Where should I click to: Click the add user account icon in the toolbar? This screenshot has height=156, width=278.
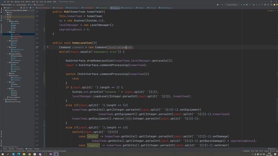pyautogui.click(x=218, y=5)
